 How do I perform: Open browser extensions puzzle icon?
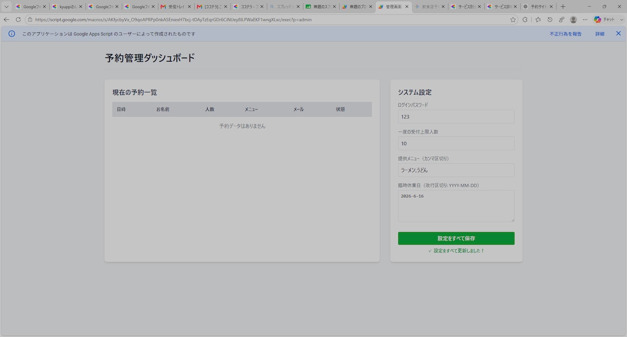coord(525,20)
